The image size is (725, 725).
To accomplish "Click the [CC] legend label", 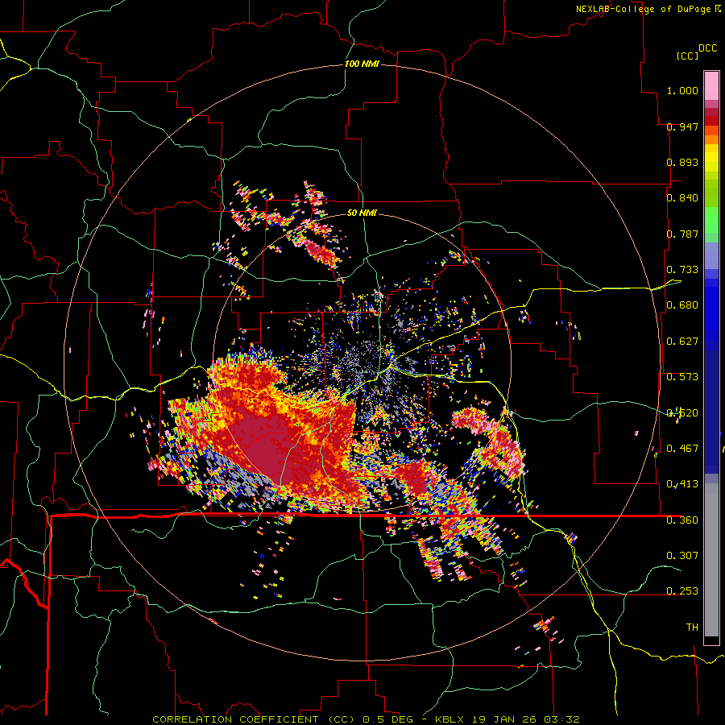I will [687, 56].
